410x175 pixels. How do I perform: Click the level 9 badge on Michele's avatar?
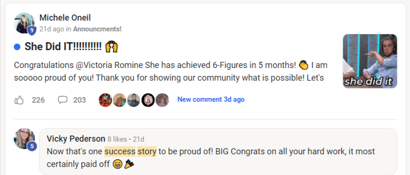31,31
